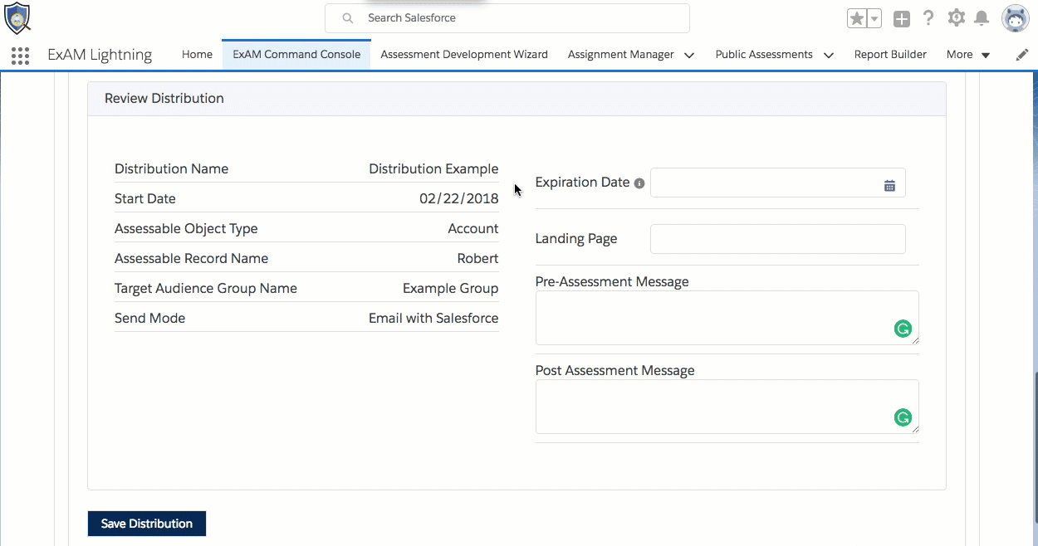Viewport: 1038px width, 546px height.
Task: Open the Assignment Manager tab
Action: click(621, 55)
